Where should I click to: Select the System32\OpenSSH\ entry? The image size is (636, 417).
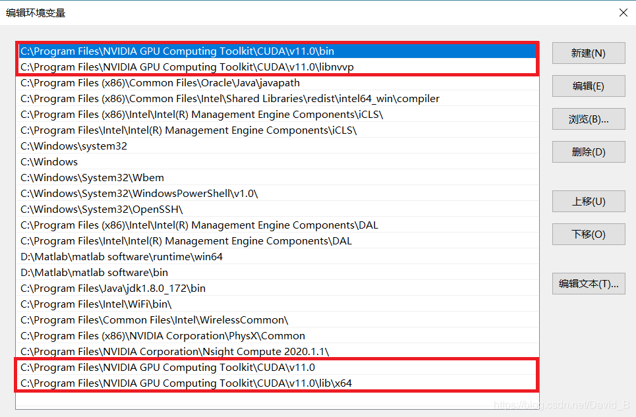pyautogui.click(x=277, y=209)
